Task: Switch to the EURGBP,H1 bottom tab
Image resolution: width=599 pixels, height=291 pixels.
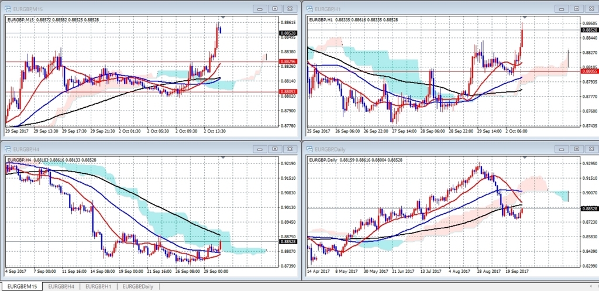Action: click(x=98, y=286)
